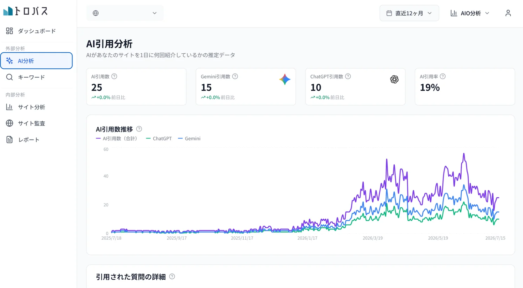Click the help icon beside AI引用数
This screenshot has height=288, width=523.
click(x=114, y=76)
